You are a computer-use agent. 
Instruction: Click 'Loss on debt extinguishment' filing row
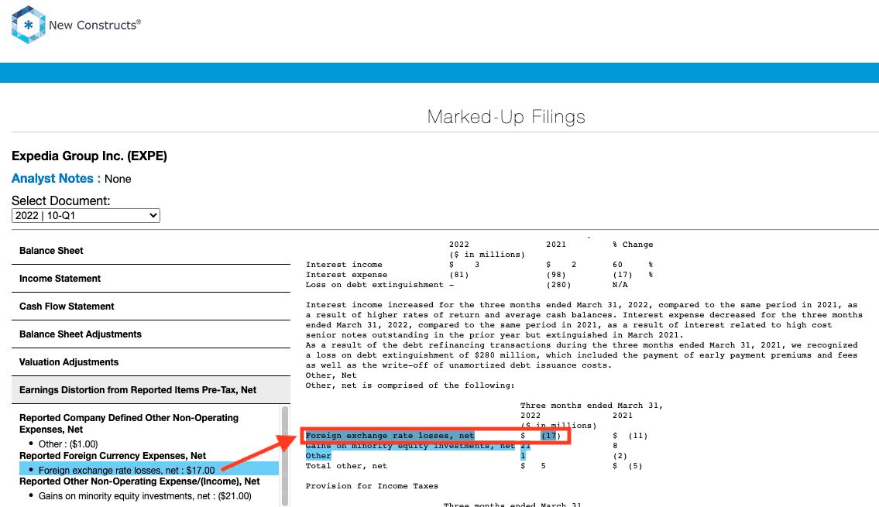tap(466, 285)
